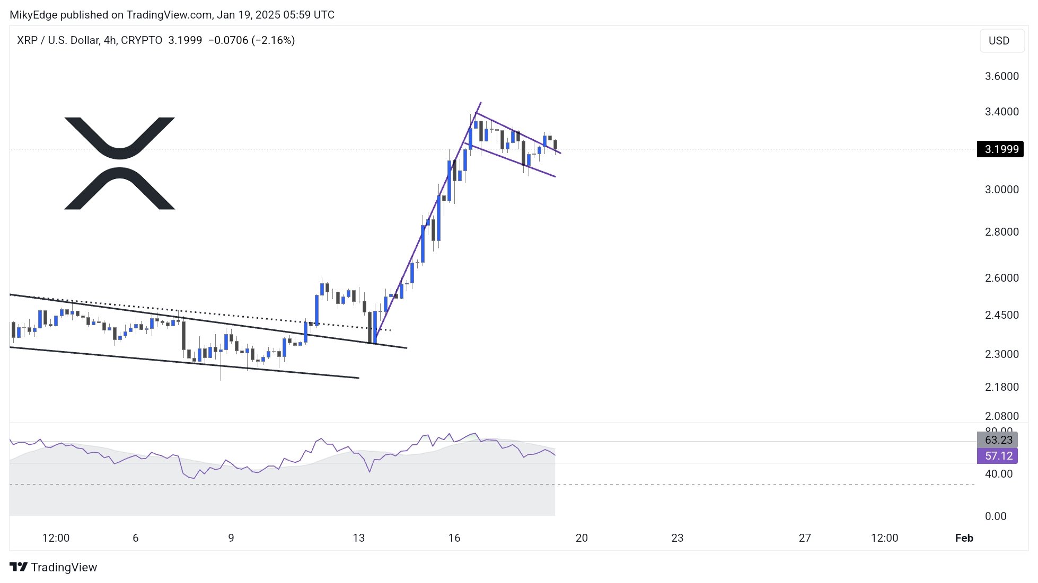Click the 2.0800 price axis label
Screen dimensions: 1038x583
(x=1001, y=416)
